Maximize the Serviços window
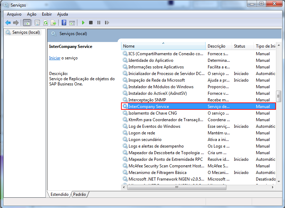This screenshot has height=208, width=285. tap(261, 3)
